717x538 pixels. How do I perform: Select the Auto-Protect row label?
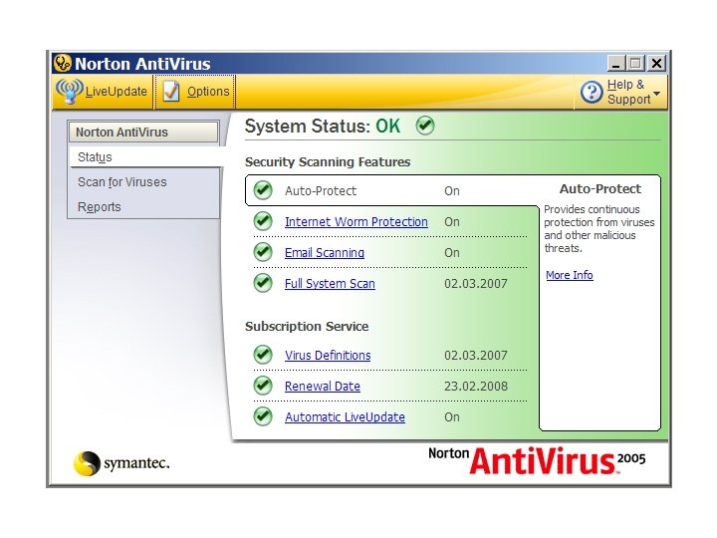coord(321,190)
